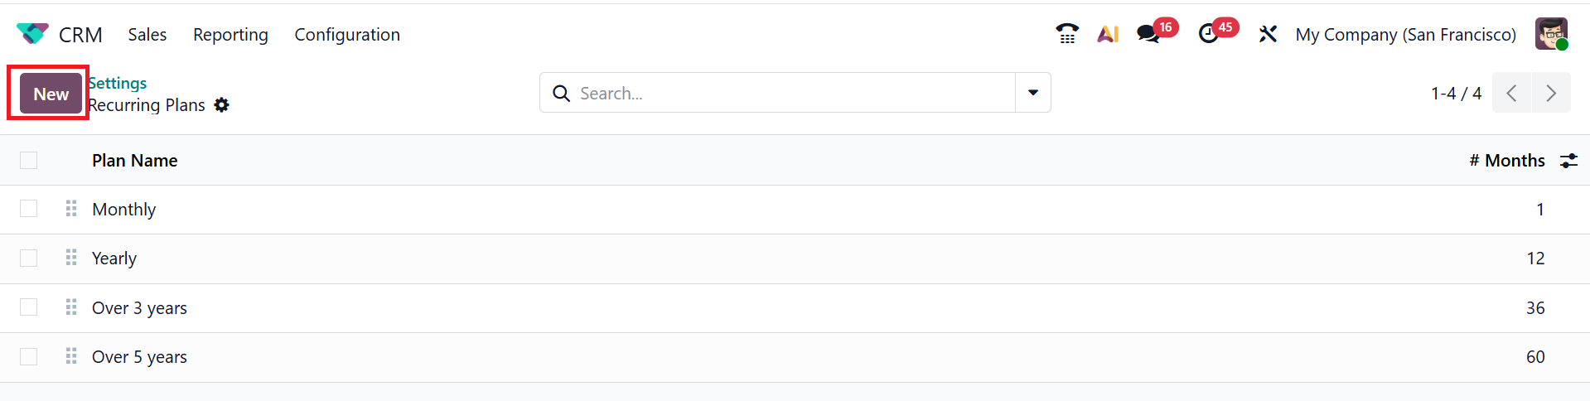Tick the checkbox for Yearly plan

click(x=29, y=258)
